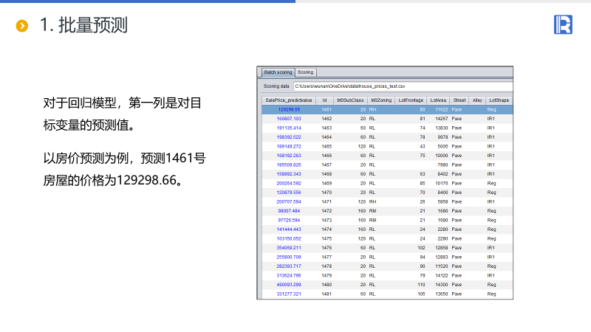Click the Id column header
591x332 pixels.
326,100
